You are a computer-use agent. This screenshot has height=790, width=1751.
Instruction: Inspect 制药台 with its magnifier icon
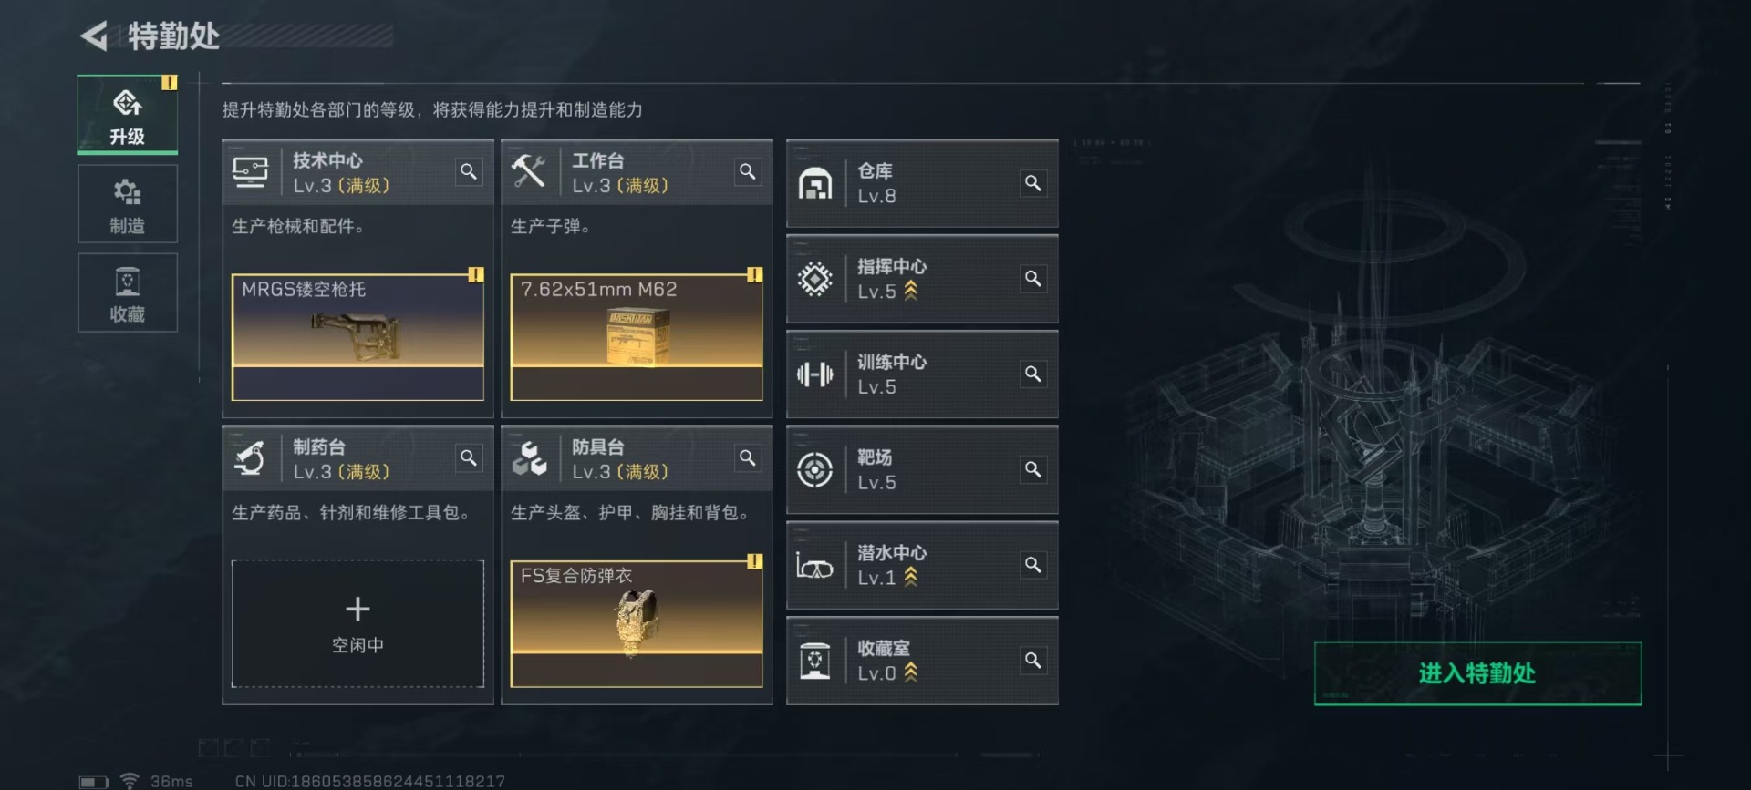pos(469,457)
